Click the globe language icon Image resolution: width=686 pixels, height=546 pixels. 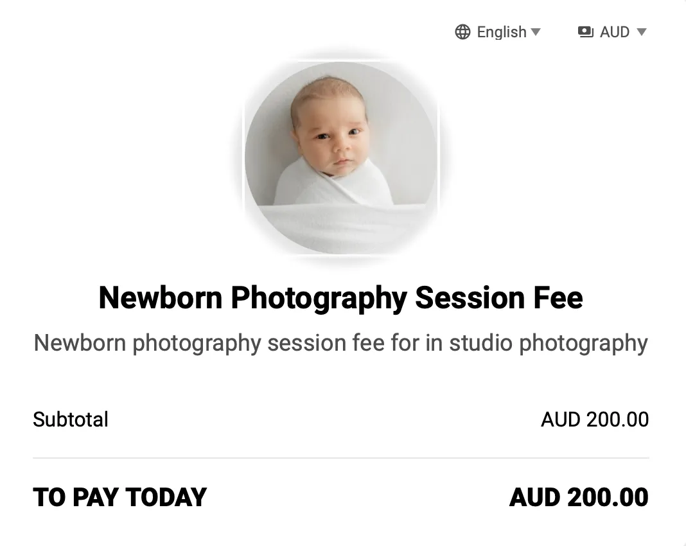pyautogui.click(x=462, y=32)
